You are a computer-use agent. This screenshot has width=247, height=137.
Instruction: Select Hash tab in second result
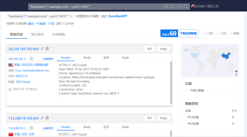125,127
